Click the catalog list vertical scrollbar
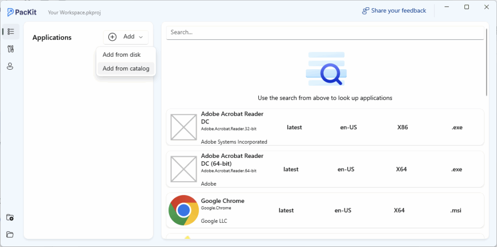 pos(486,63)
